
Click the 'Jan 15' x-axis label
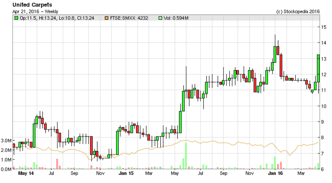coord(126,173)
